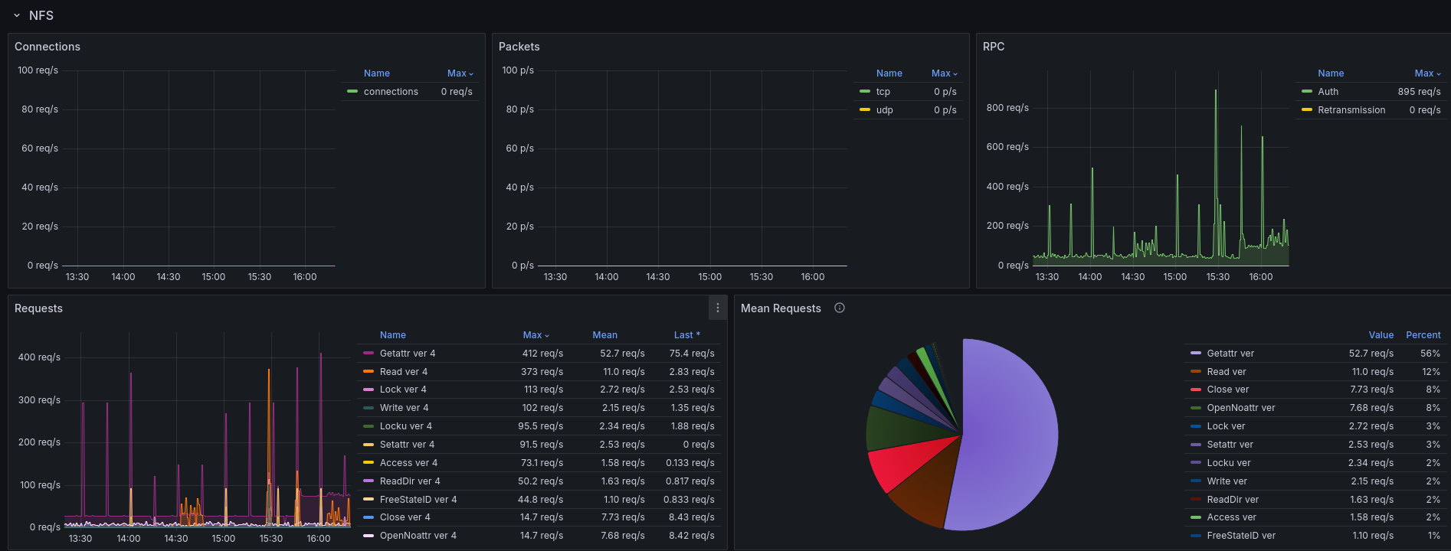Click the 895 req/s Auth max value
1451x551 pixels.
coord(1419,92)
